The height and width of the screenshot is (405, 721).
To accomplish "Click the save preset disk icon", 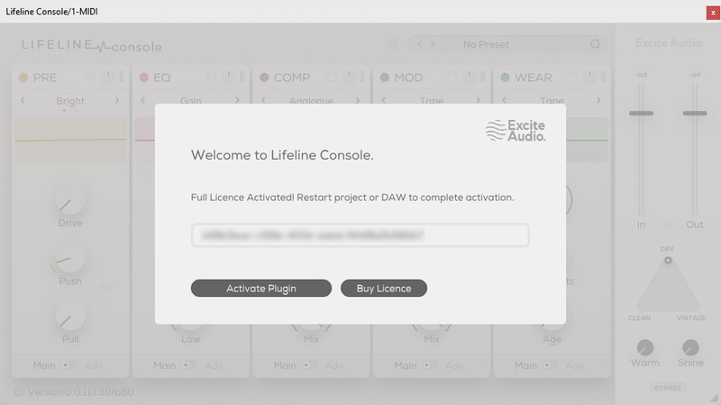I will (393, 44).
